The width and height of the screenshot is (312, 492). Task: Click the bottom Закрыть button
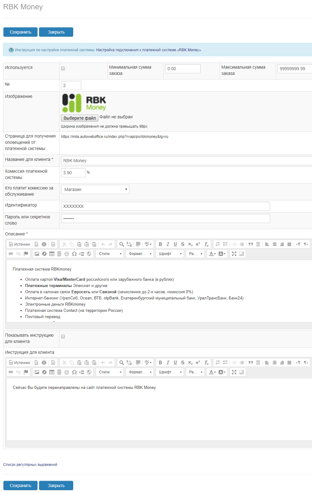[x=56, y=485]
